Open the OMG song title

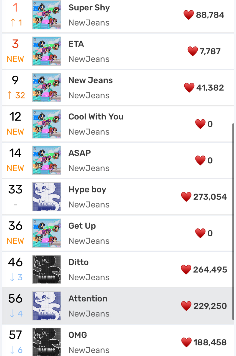[x=78, y=335]
